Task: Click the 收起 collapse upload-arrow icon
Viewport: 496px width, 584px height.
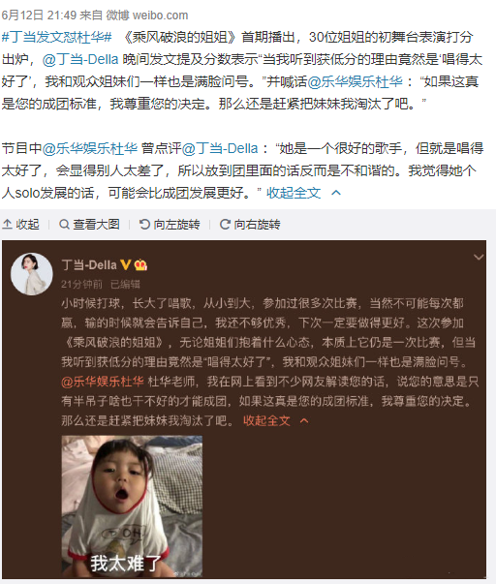Action: (x=7, y=225)
